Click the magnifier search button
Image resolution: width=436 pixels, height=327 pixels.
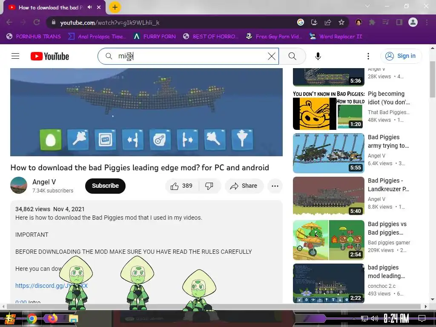292,56
